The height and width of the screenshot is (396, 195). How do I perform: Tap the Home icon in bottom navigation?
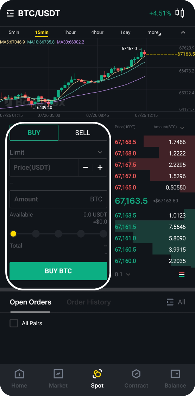[x=19, y=374]
